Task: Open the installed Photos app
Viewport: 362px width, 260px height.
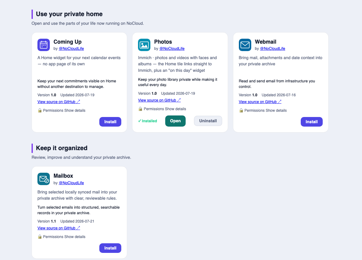Action: (x=175, y=121)
